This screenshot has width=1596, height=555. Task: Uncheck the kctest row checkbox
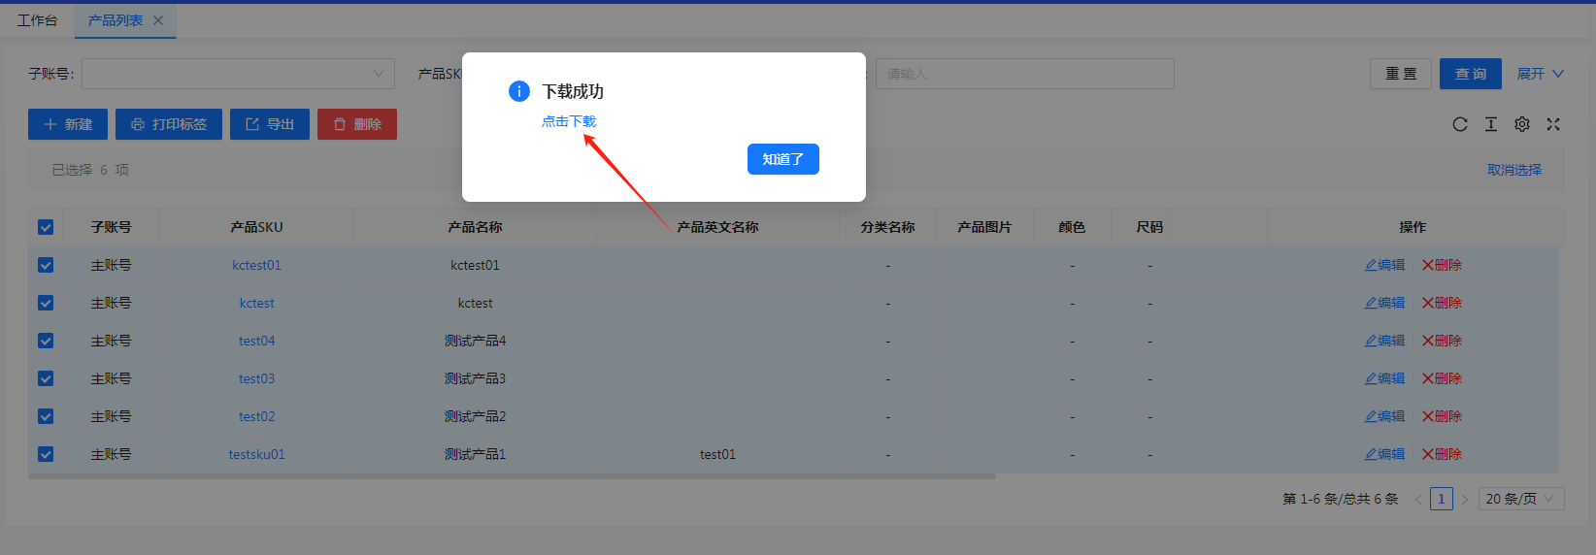(x=46, y=303)
